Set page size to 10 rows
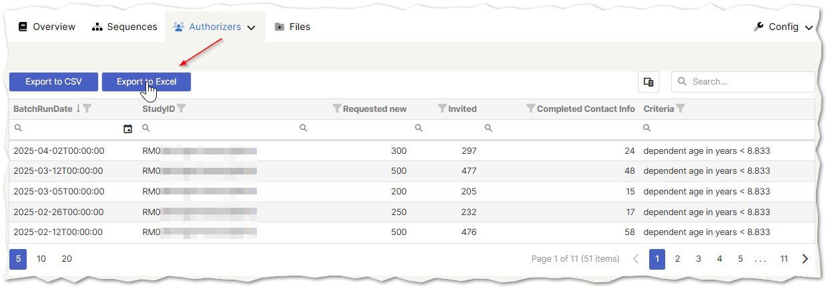The width and height of the screenshot is (828, 289). click(x=41, y=259)
